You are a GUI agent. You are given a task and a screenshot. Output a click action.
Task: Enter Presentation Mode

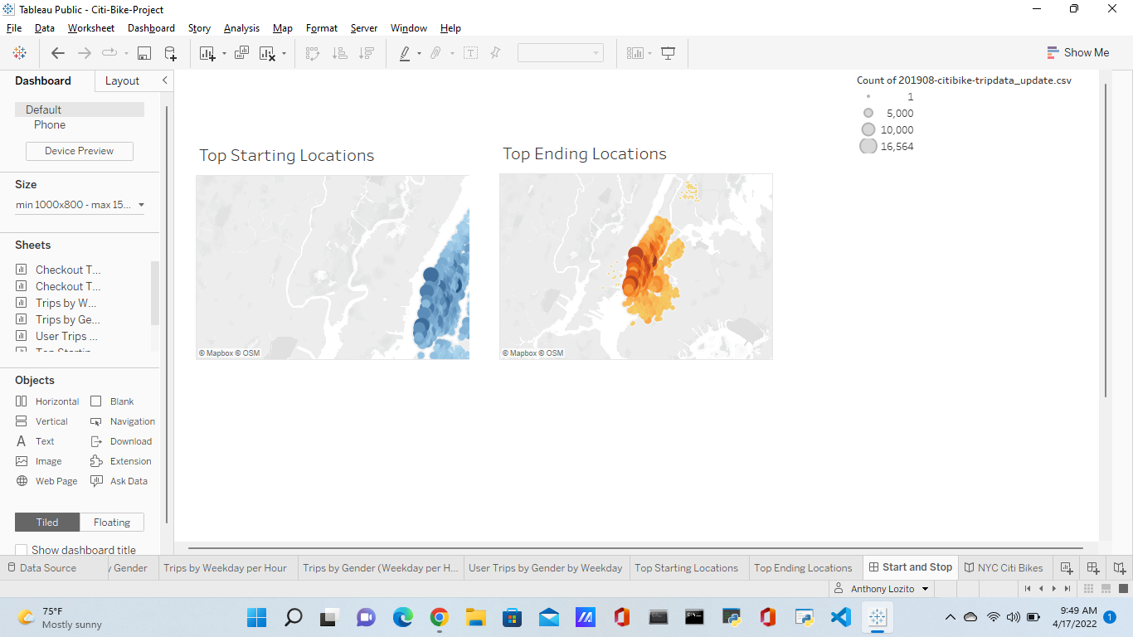pyautogui.click(x=669, y=52)
